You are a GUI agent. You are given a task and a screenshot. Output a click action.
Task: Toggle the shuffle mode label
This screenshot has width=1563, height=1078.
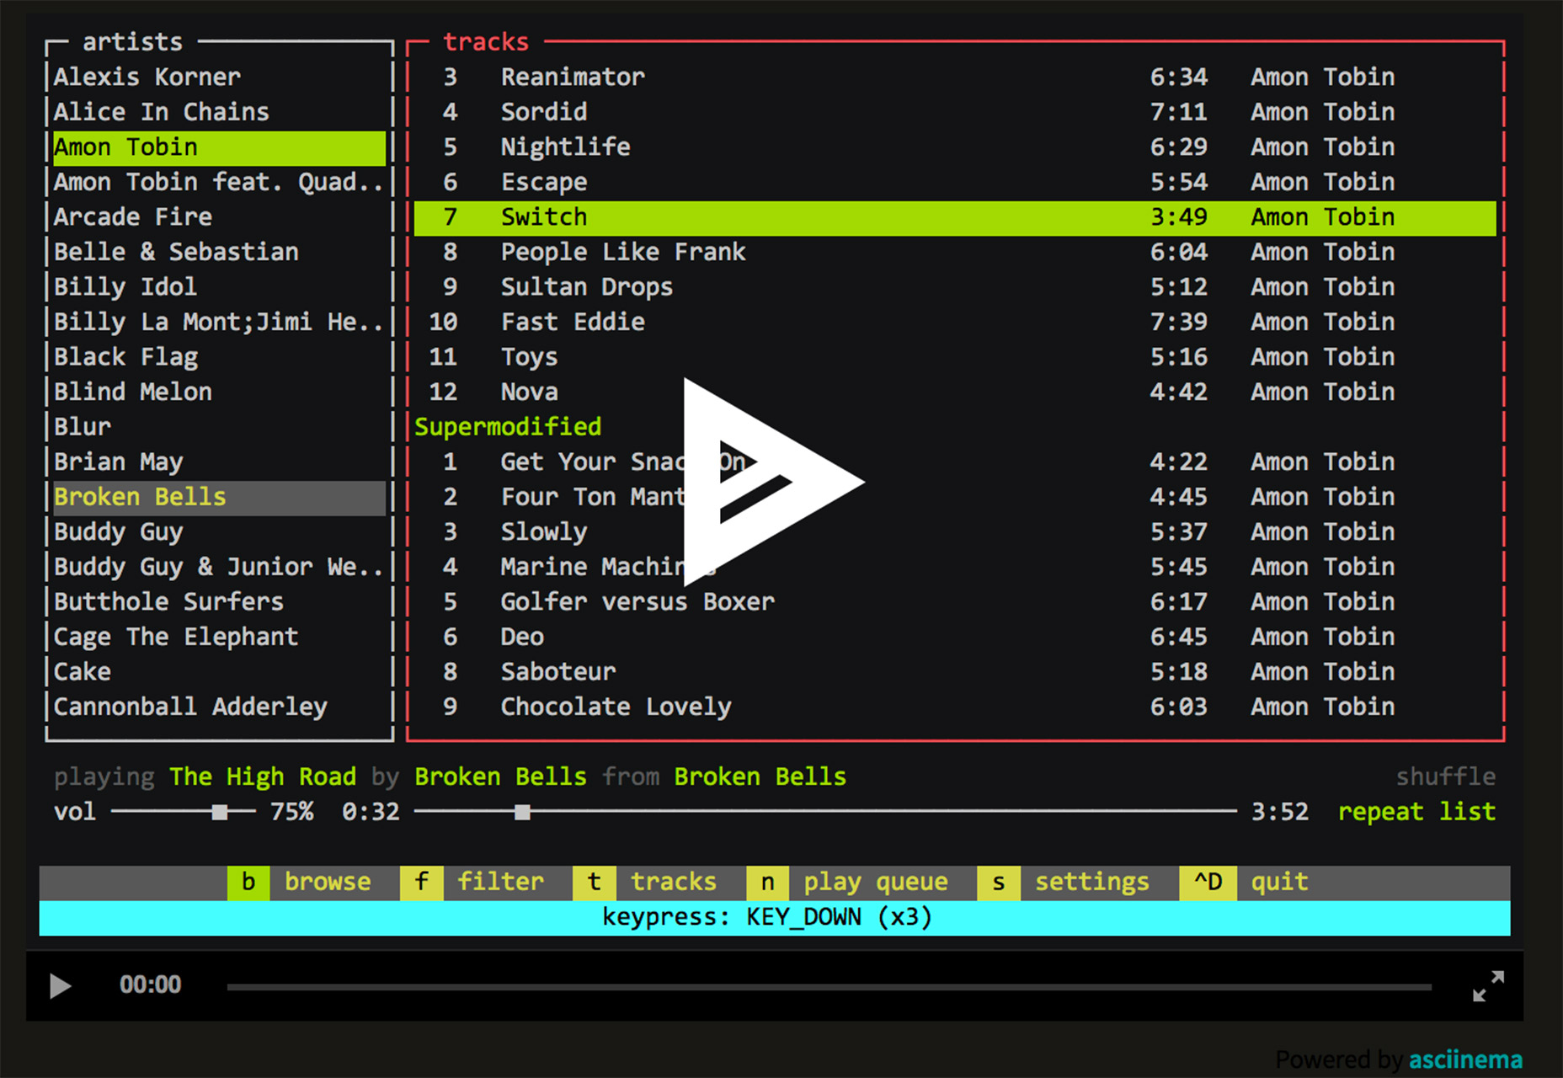point(1445,776)
